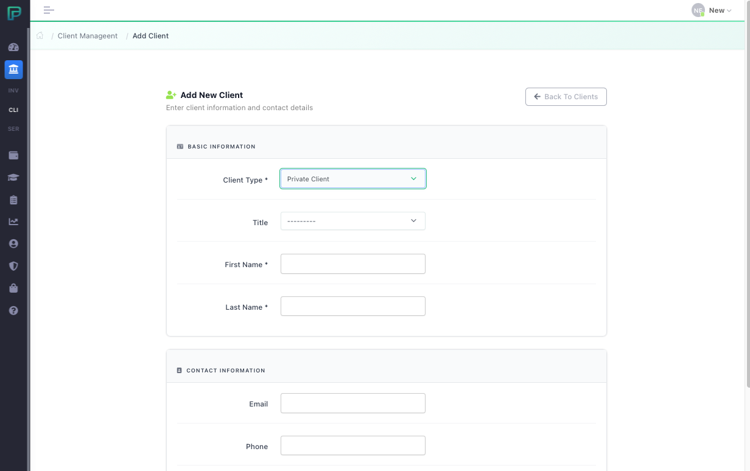Open the Client Type dropdown
This screenshot has width=750, height=471.
tap(352, 179)
